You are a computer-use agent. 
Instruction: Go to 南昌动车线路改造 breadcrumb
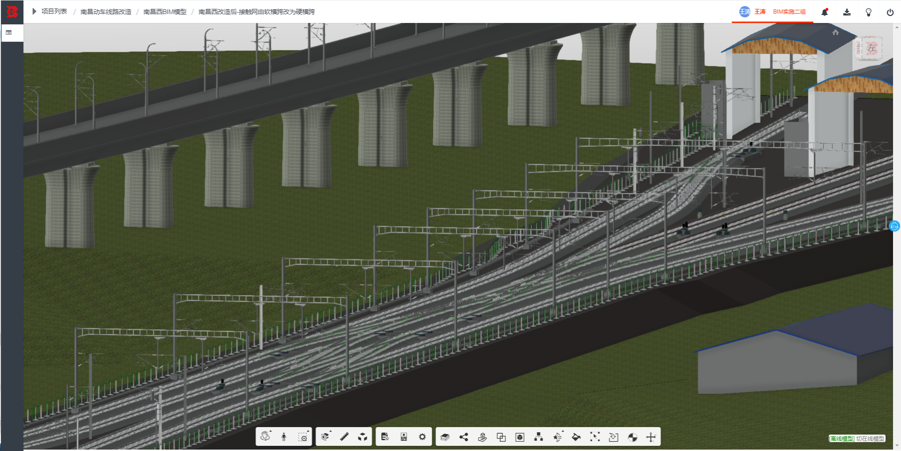106,12
